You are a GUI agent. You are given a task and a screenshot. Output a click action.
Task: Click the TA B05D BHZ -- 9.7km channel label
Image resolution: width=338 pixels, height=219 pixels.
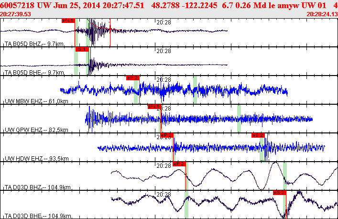(x=34, y=44)
